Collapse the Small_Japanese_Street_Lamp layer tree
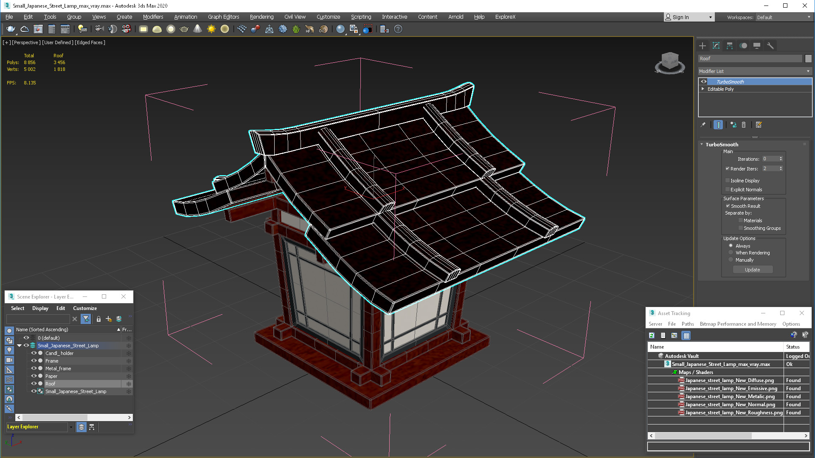Screen dimensions: 815x458 click(x=19, y=346)
